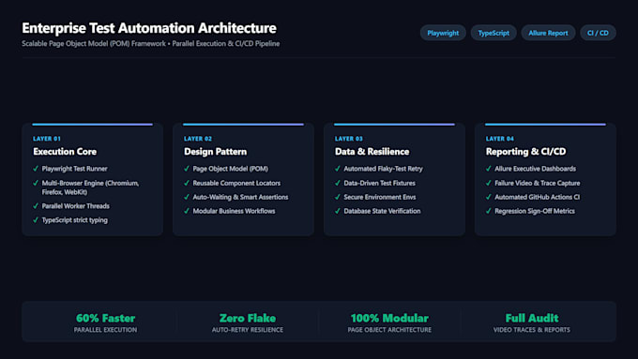
Task: Click checkmark next to Reusable Component Locators
Action: [187, 183]
